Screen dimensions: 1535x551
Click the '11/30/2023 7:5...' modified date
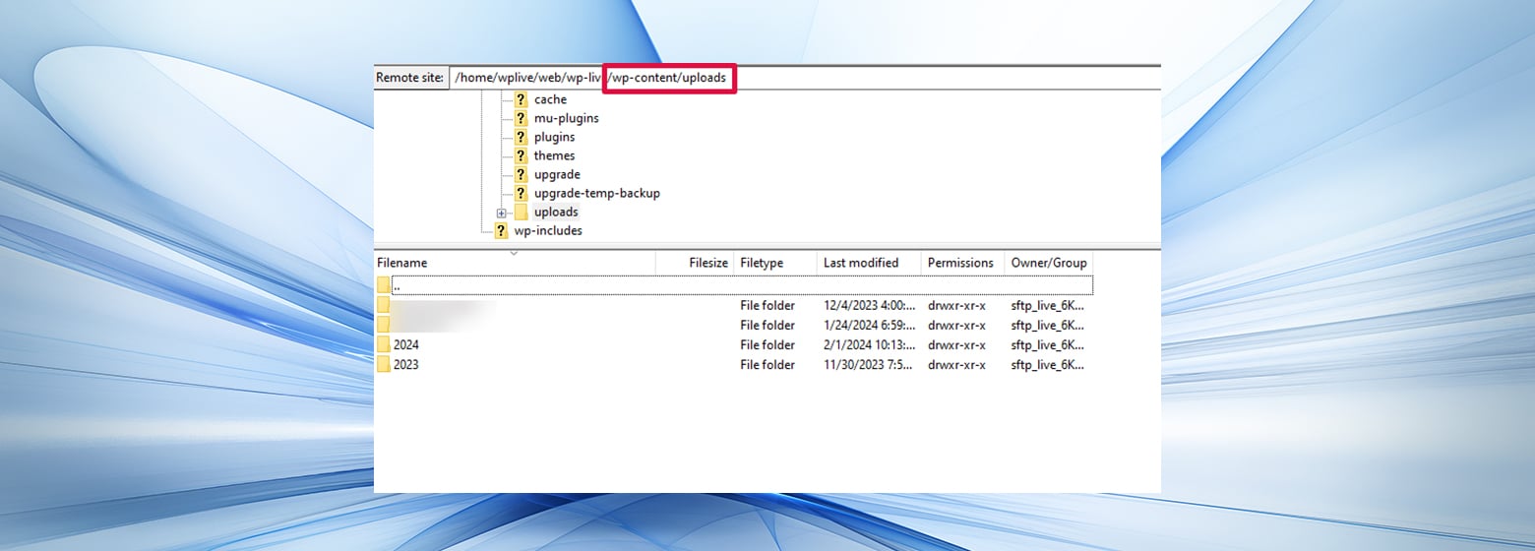pyautogui.click(x=870, y=364)
